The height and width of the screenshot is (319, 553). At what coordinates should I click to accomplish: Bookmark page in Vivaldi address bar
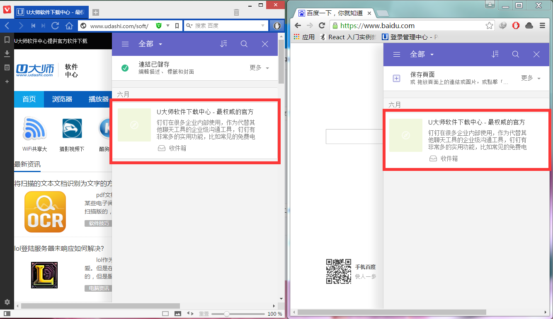(x=177, y=26)
